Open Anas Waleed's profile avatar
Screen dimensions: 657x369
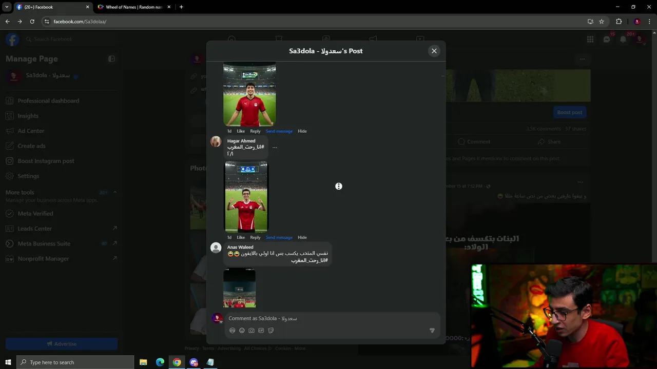216,248
